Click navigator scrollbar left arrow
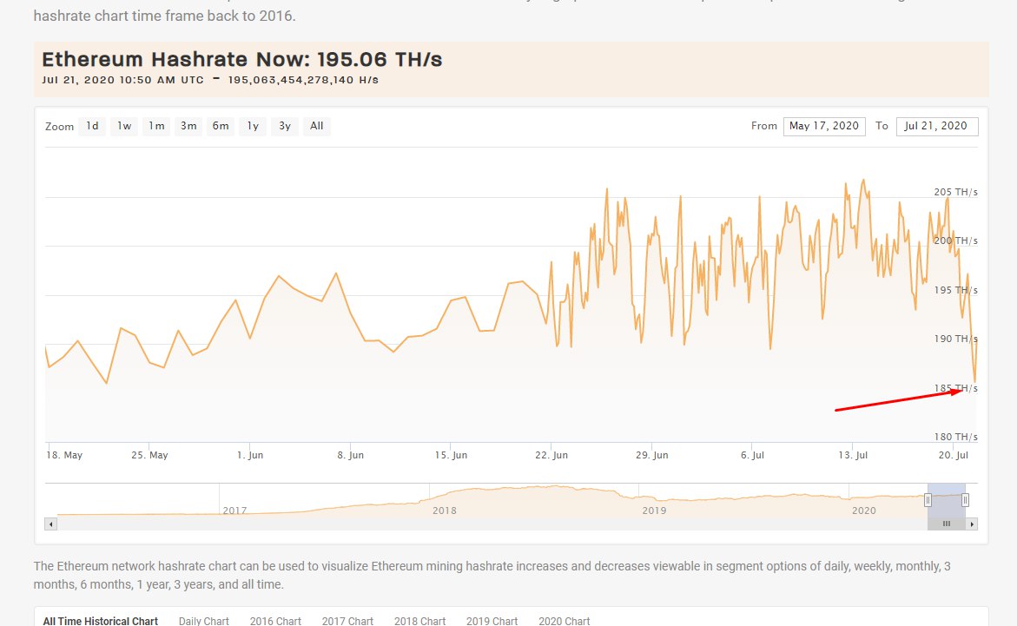This screenshot has width=1017, height=626. (x=50, y=524)
